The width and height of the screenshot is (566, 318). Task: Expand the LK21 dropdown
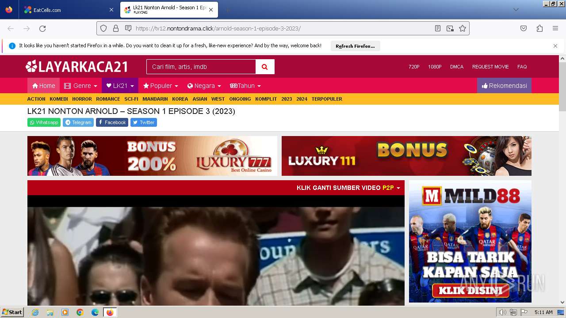click(120, 86)
